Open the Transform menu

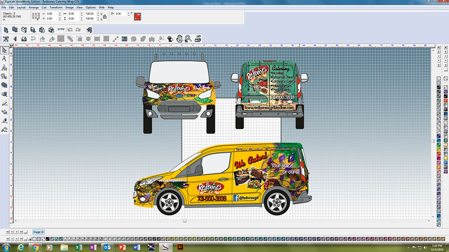tap(56, 8)
